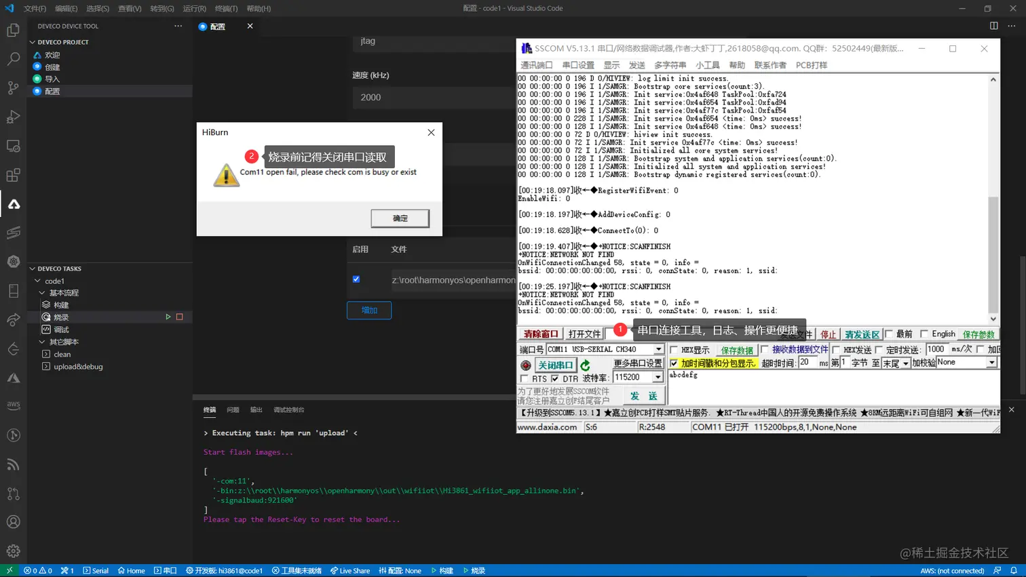Open the 串口设置 menu in SSCOM
This screenshot has height=577, width=1026.
pos(578,65)
